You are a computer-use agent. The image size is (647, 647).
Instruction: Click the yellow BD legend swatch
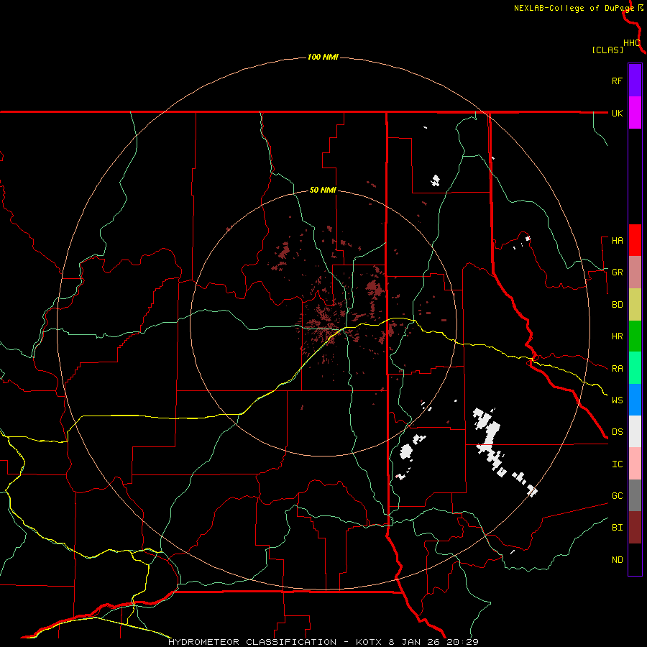pos(635,304)
